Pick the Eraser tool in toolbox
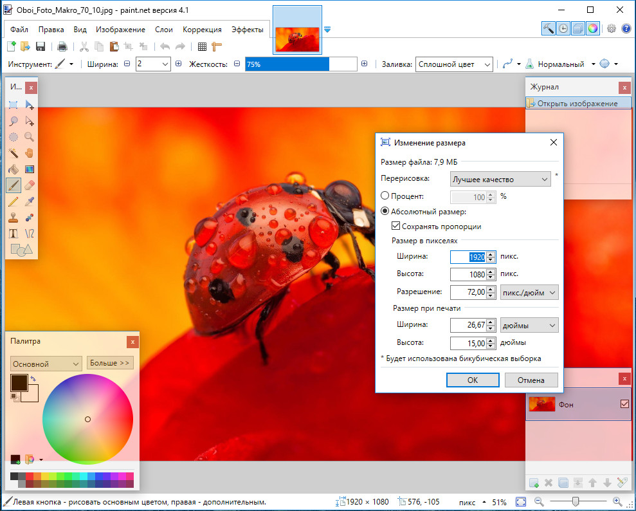The image size is (636, 511). click(29, 185)
